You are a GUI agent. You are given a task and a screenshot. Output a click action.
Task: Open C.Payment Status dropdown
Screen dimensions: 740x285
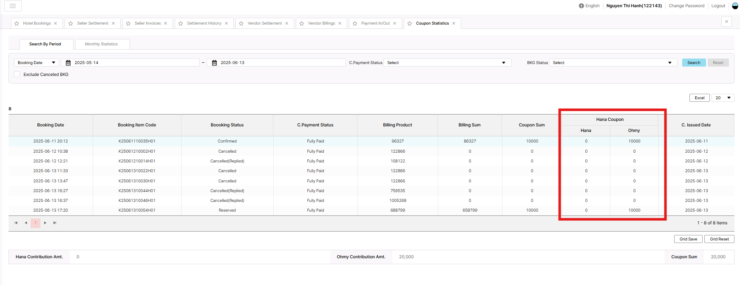pos(447,63)
